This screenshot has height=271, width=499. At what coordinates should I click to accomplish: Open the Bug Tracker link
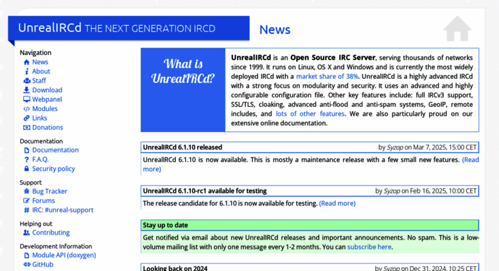coord(49,191)
